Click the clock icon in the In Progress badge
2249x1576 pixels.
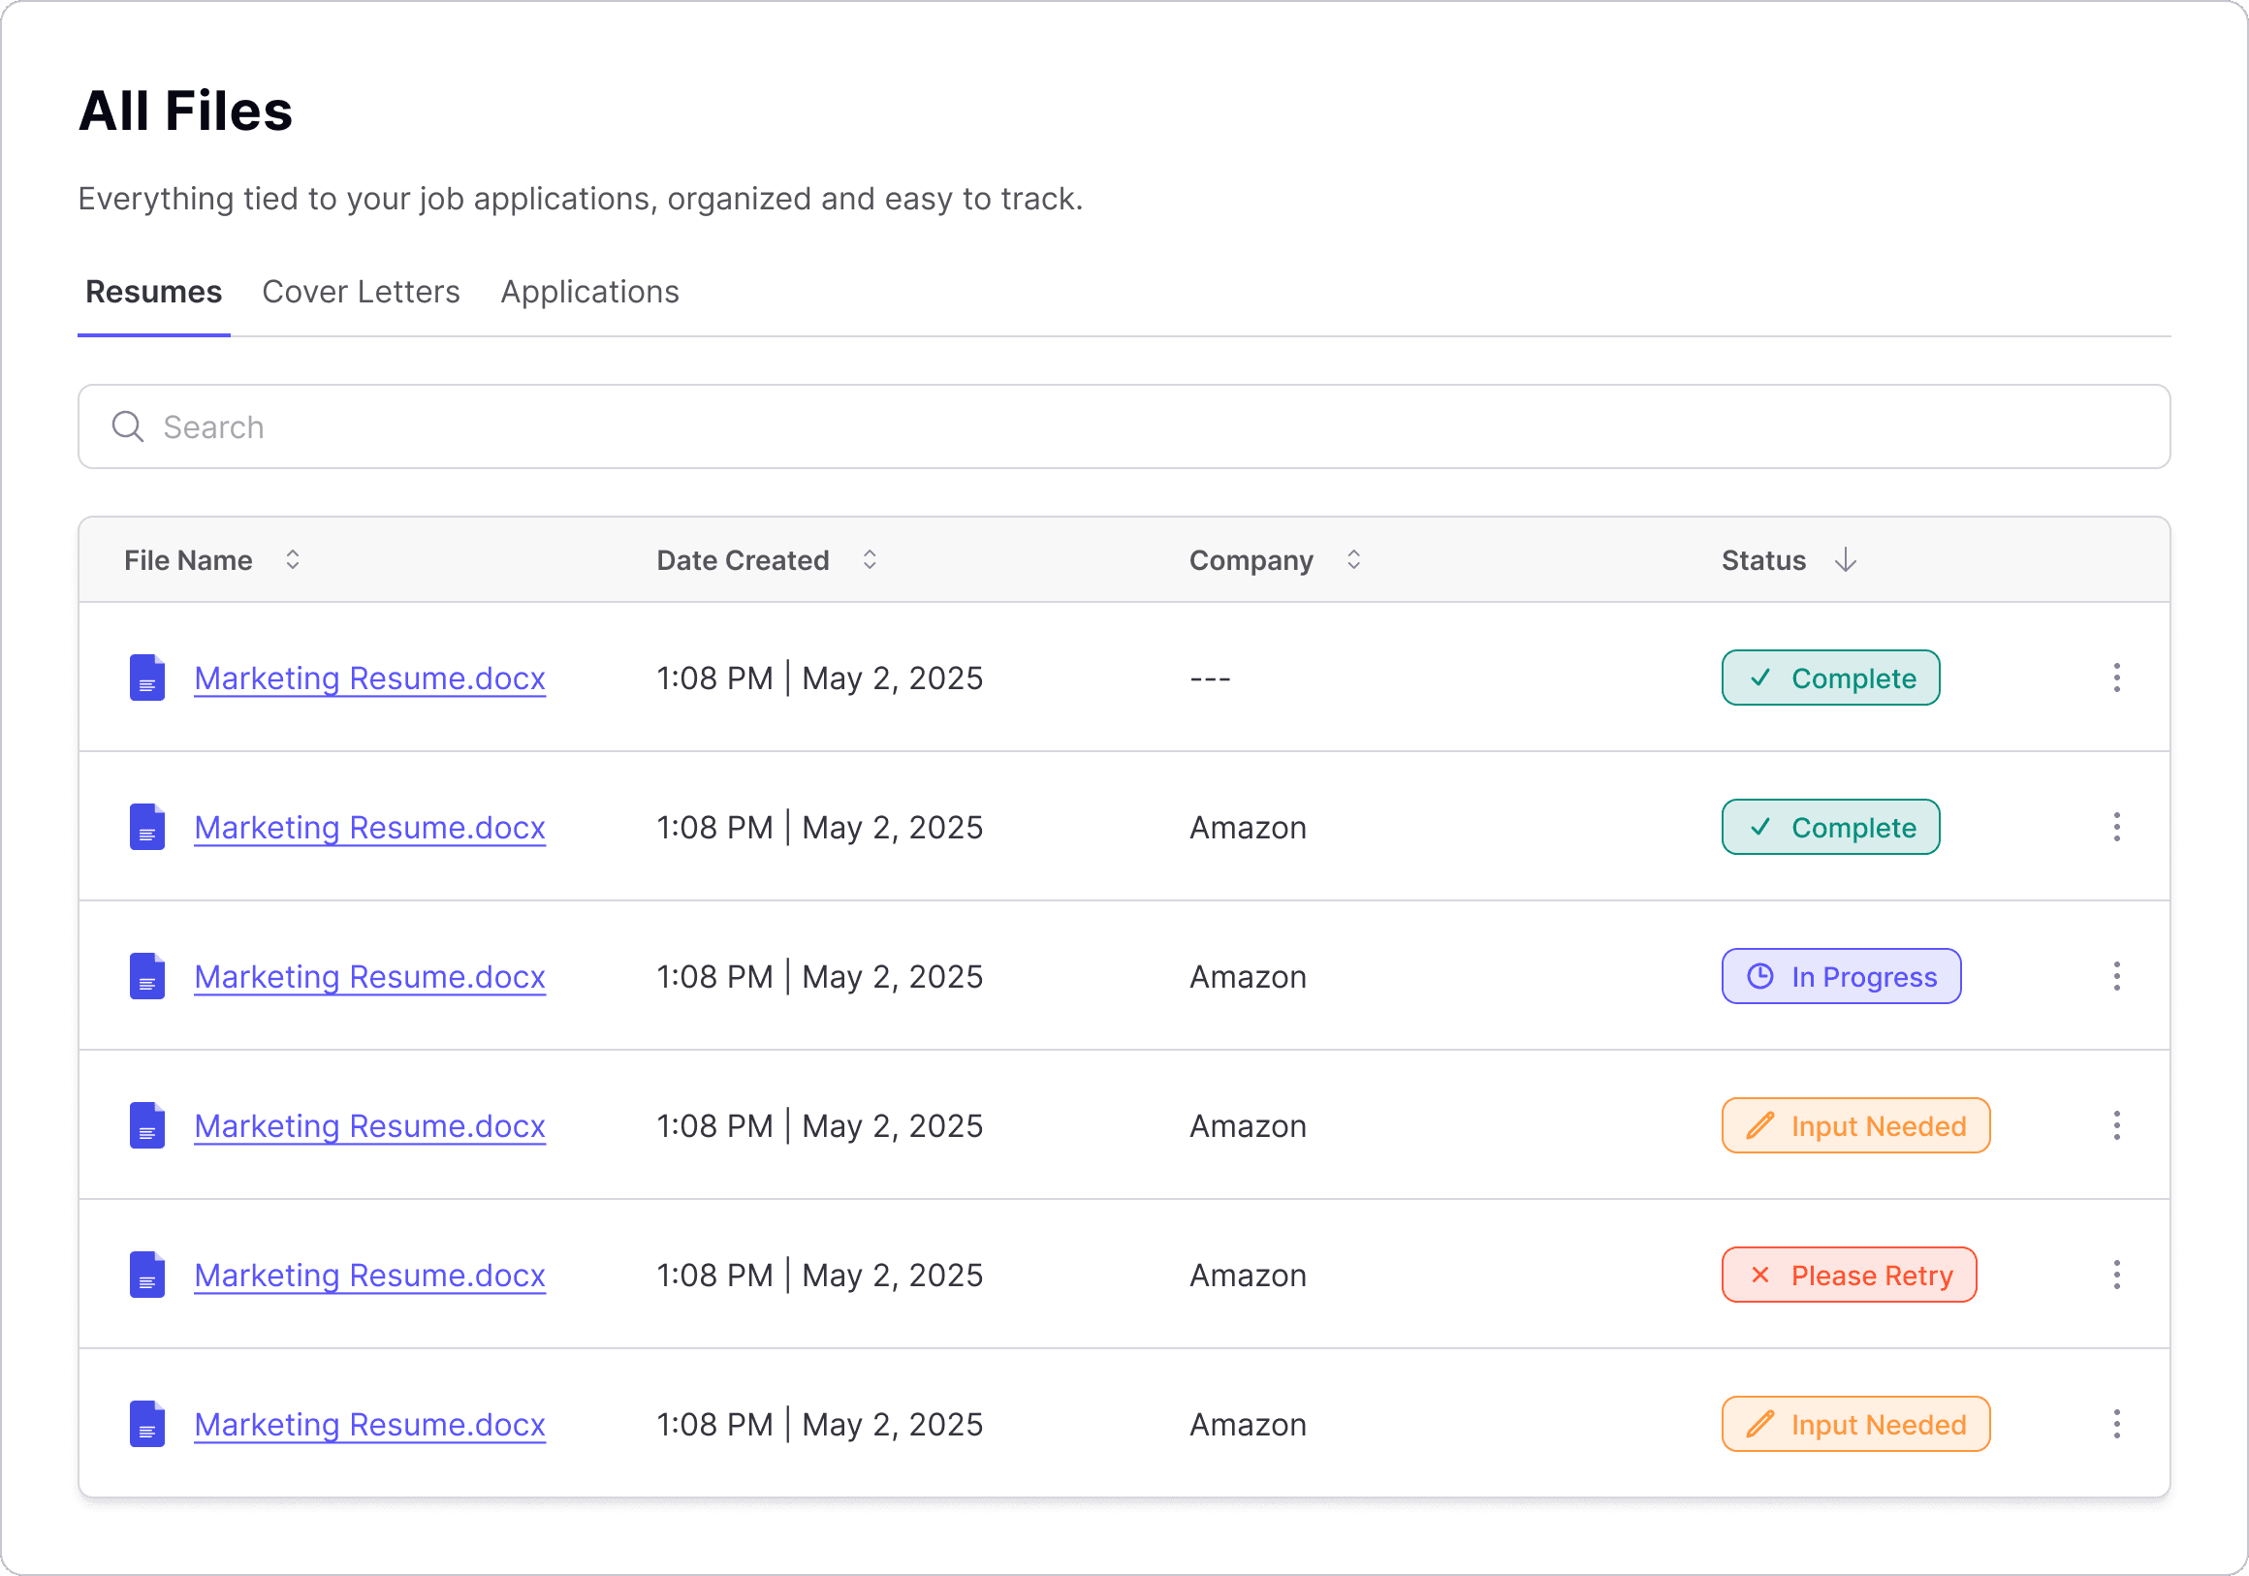coord(1759,976)
